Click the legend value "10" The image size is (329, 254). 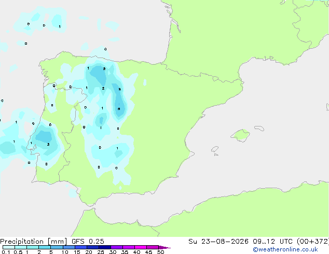click(x=65, y=252)
